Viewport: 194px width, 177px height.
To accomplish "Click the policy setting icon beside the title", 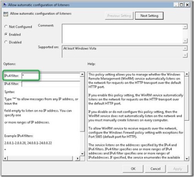I will coord(6,14).
